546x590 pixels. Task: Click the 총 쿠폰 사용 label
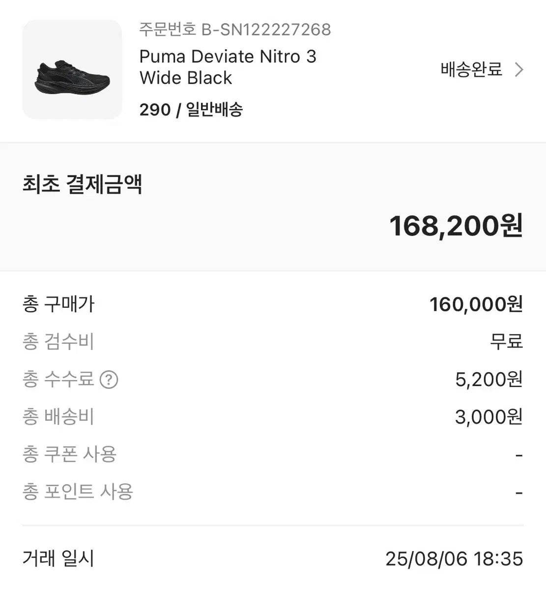tap(69, 454)
